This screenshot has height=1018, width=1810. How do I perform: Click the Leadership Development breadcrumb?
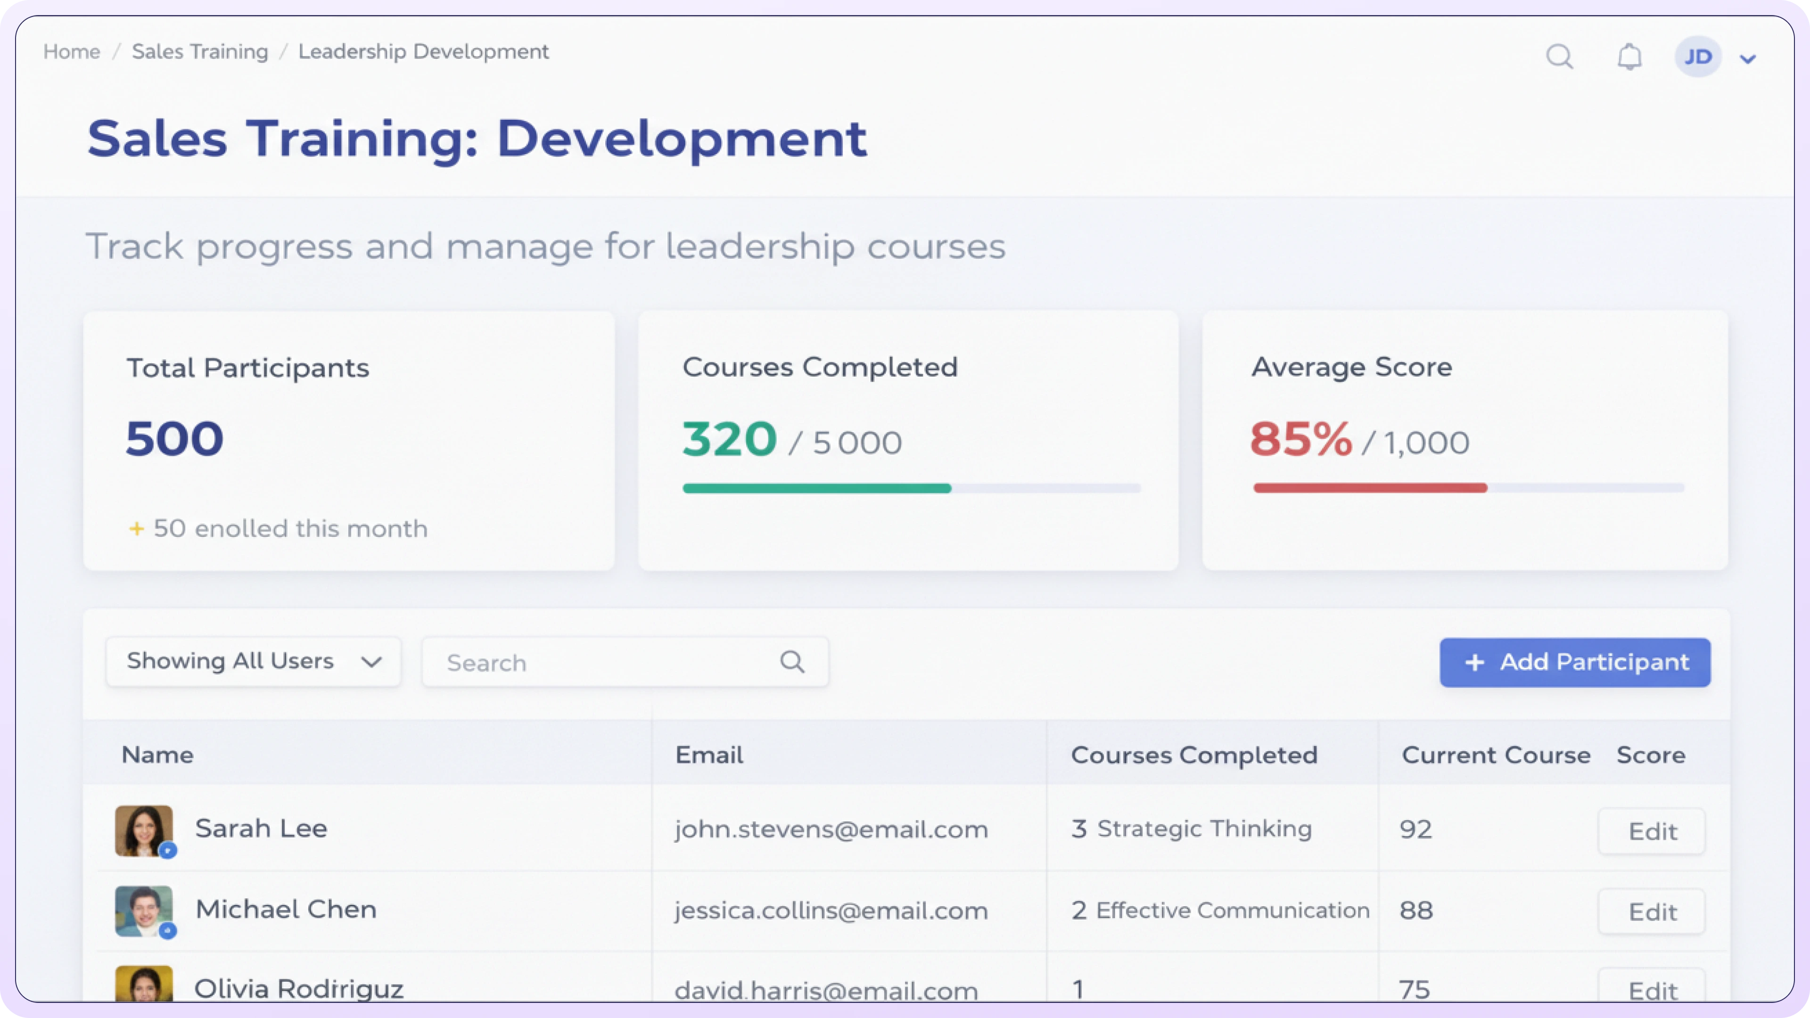pos(423,52)
